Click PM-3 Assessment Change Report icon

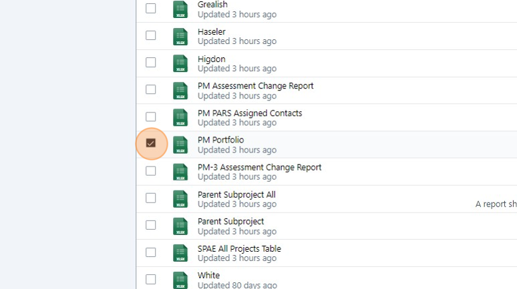[180, 172]
